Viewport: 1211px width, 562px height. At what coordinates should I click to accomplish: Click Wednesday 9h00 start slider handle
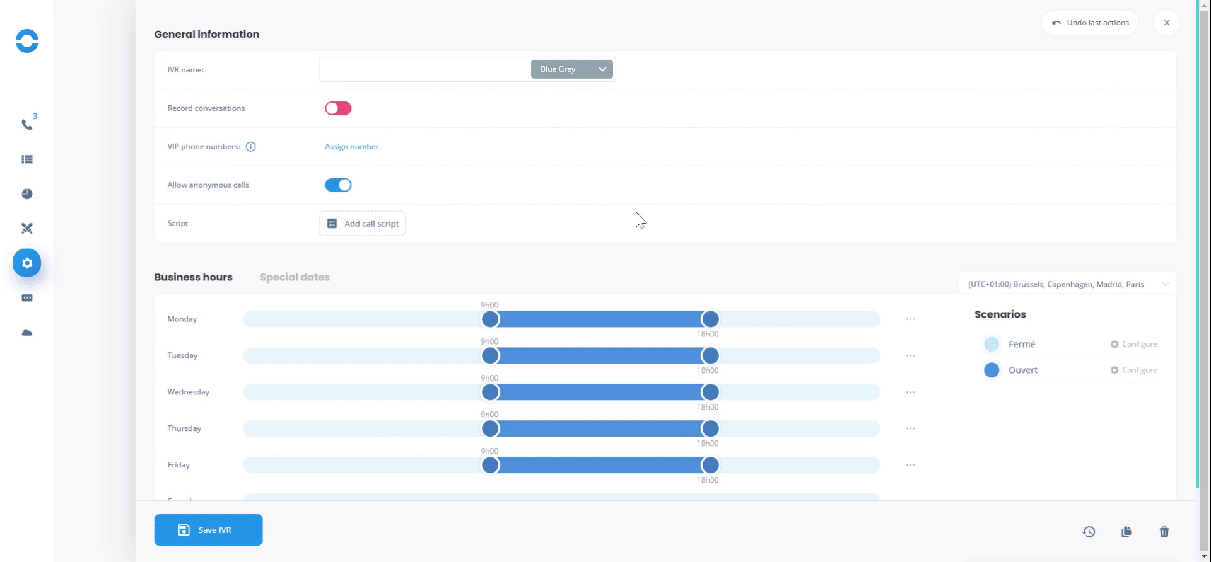pos(490,393)
